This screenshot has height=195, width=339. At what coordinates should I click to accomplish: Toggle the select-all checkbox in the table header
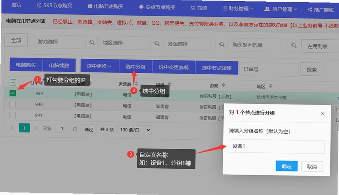13,82
